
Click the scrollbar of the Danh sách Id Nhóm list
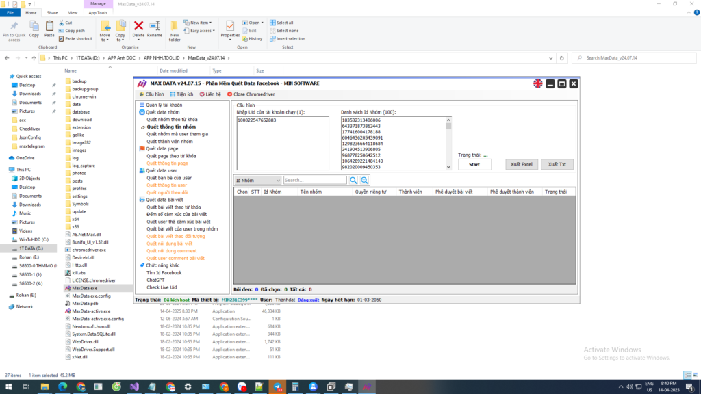coord(448,144)
